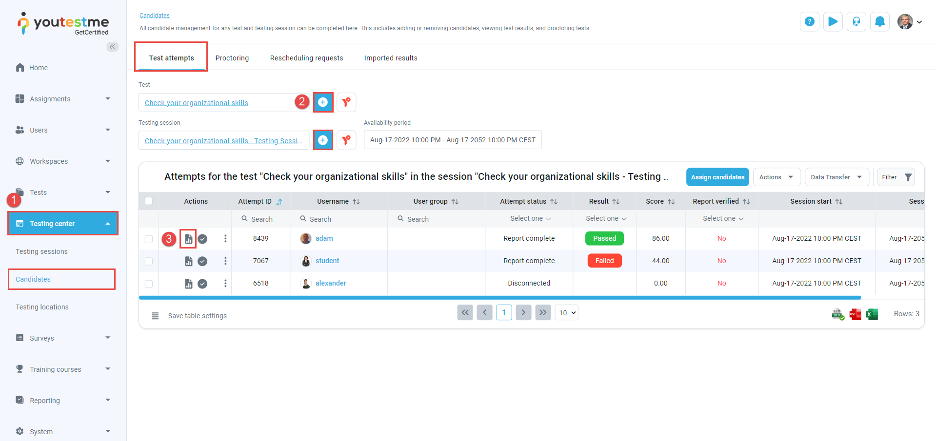Image resolution: width=936 pixels, height=441 pixels.
Task: Click the Filter button
Action: point(896,177)
